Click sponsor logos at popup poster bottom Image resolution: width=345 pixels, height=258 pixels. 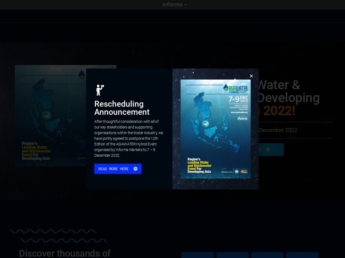click(234, 171)
